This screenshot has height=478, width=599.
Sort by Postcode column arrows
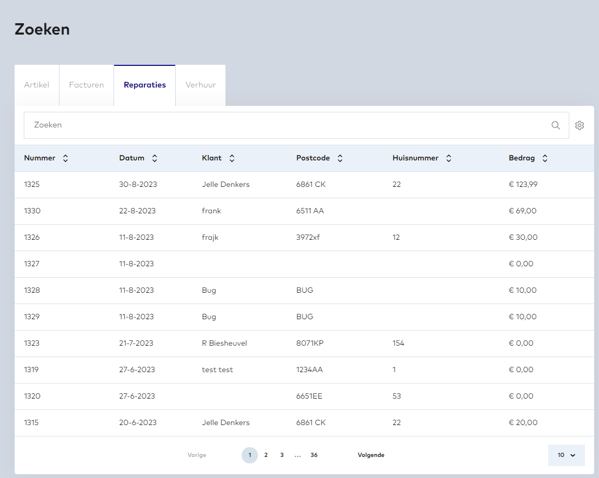click(x=340, y=158)
